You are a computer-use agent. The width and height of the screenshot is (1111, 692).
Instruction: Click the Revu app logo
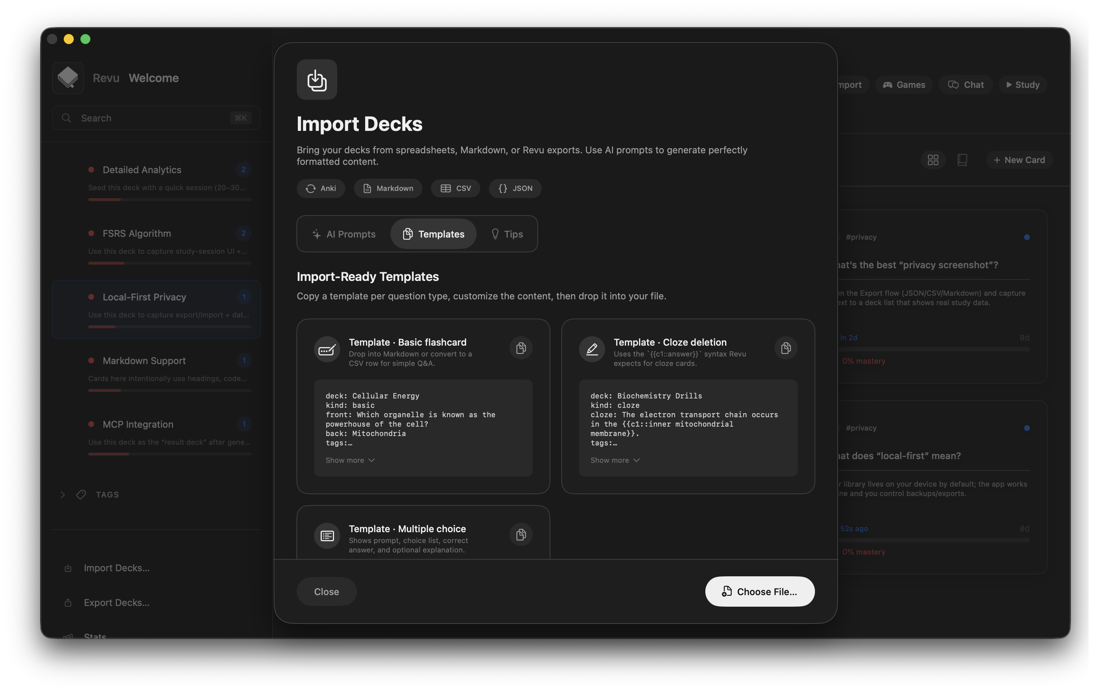(68, 78)
